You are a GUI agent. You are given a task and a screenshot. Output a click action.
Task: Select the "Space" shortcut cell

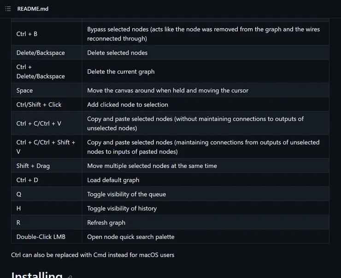tap(24, 91)
